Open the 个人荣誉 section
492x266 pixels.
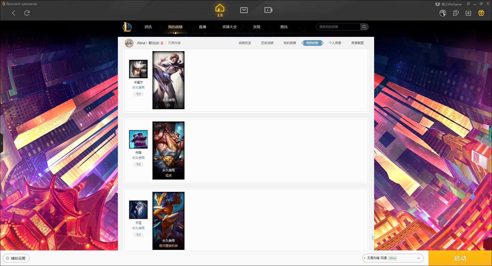335,43
